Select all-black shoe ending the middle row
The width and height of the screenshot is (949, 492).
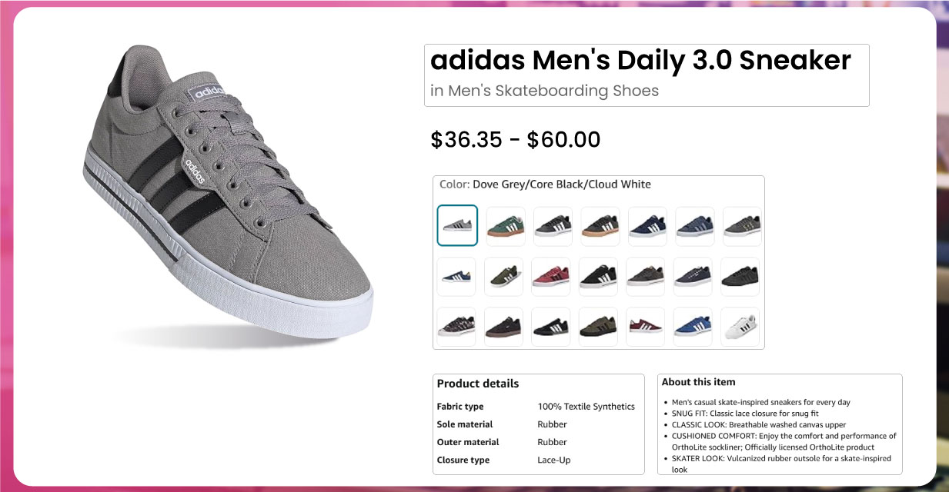point(740,276)
